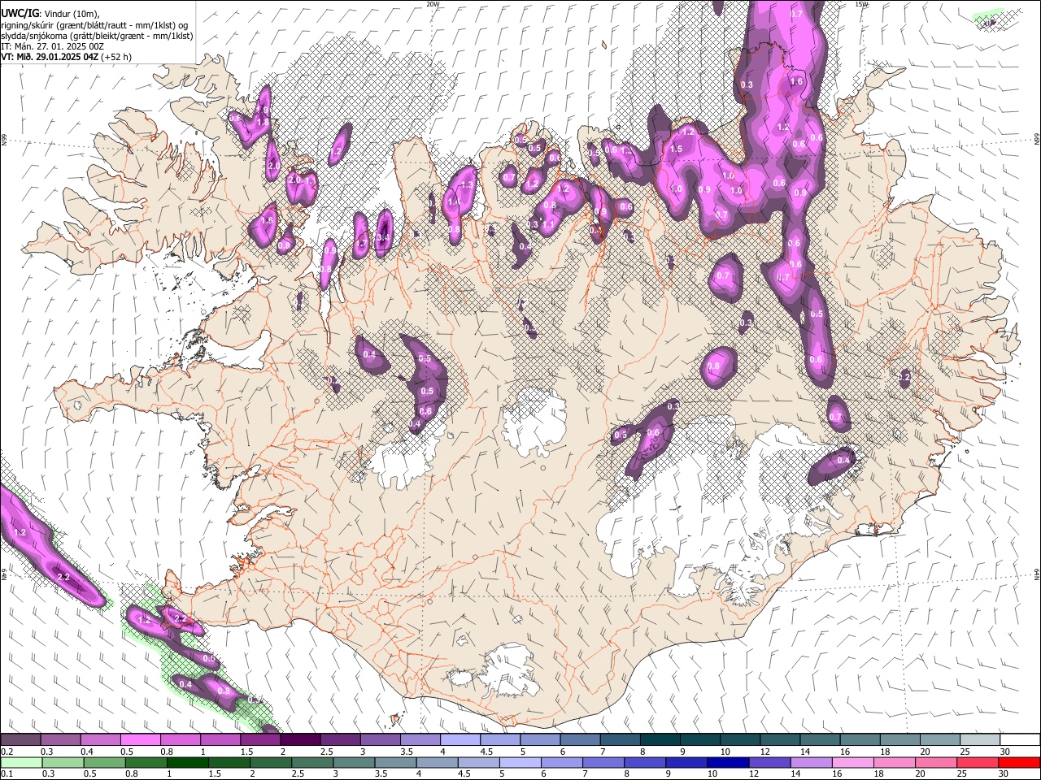1041x780 pixels.
Task: Select the snow scale swatch between 4.5 and 5
Action: 499,739
